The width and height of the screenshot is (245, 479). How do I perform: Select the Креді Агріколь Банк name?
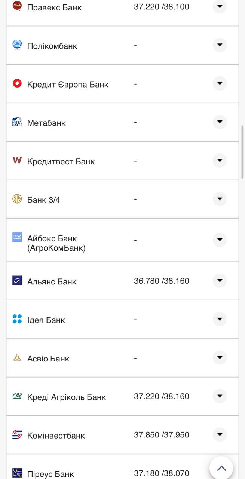67,397
